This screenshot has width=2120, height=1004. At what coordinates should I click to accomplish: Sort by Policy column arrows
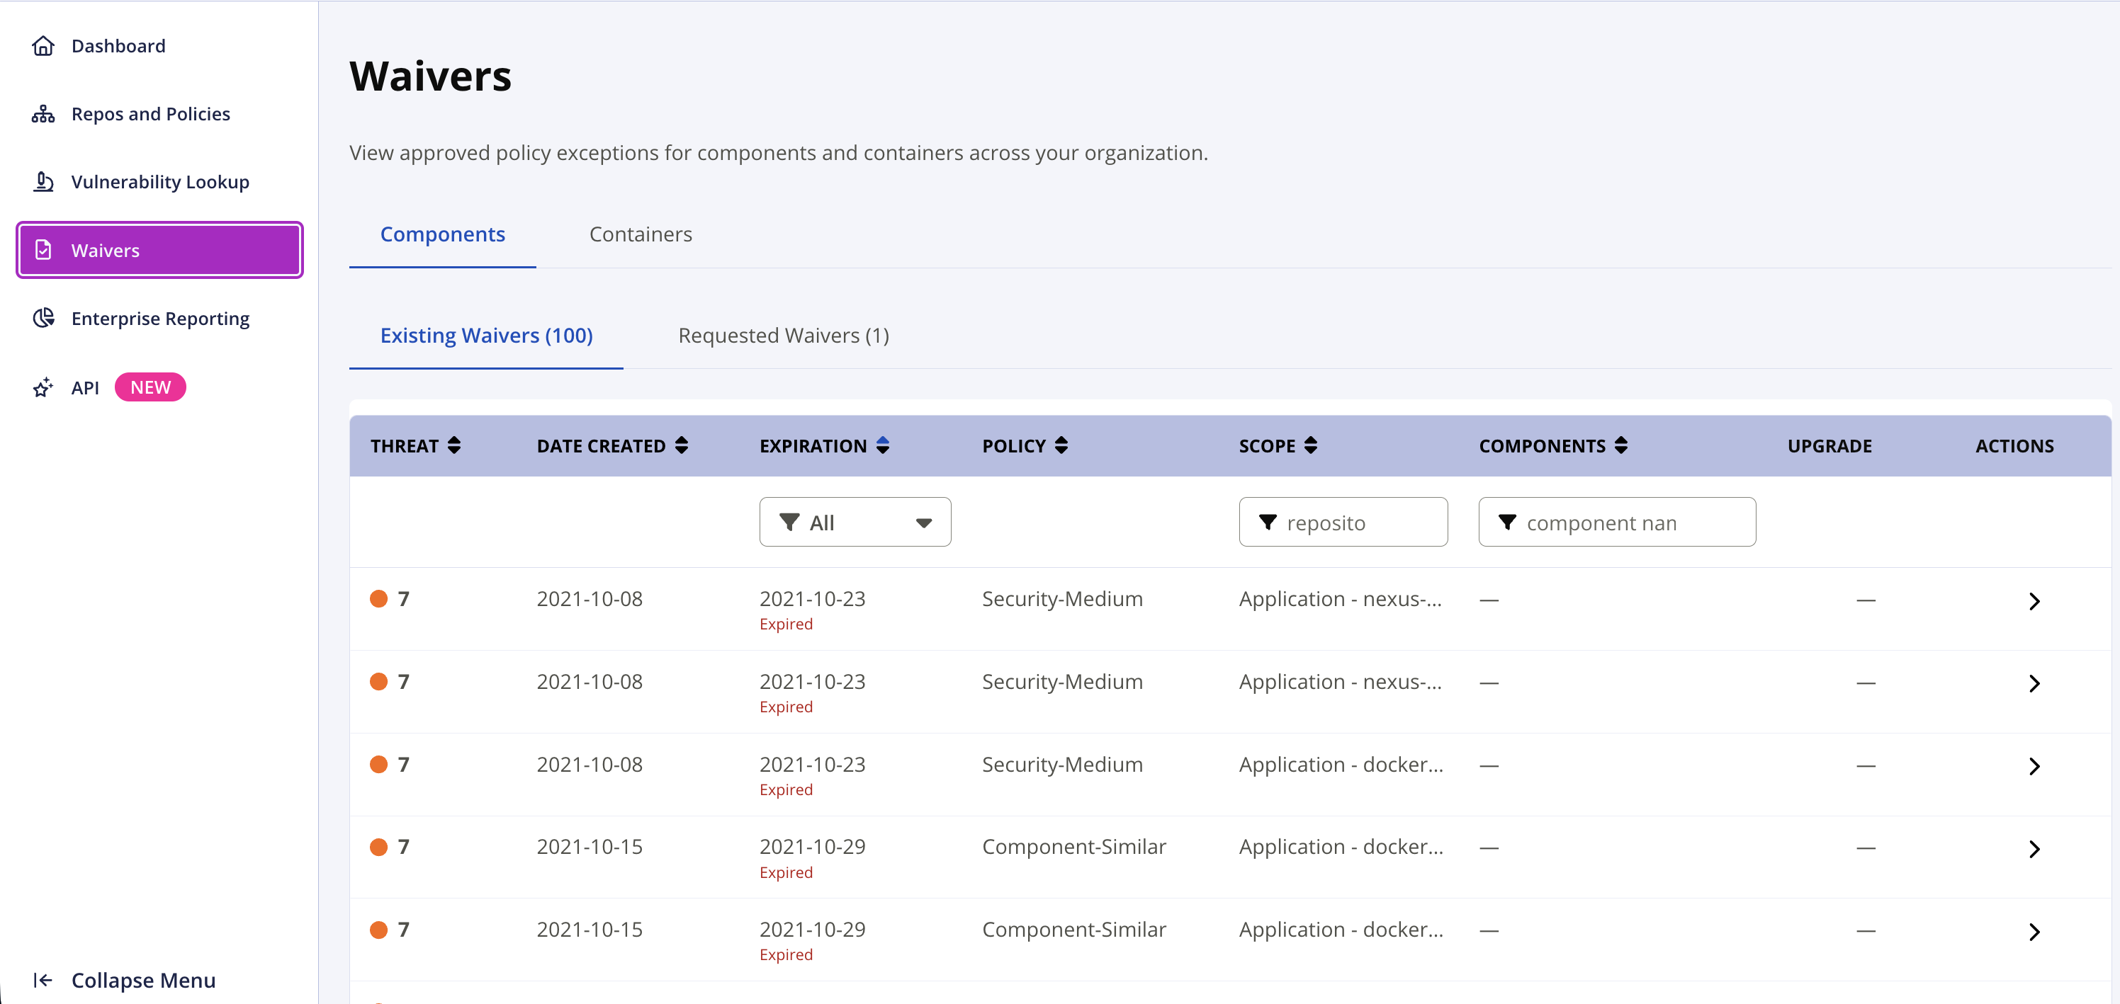[1061, 445]
